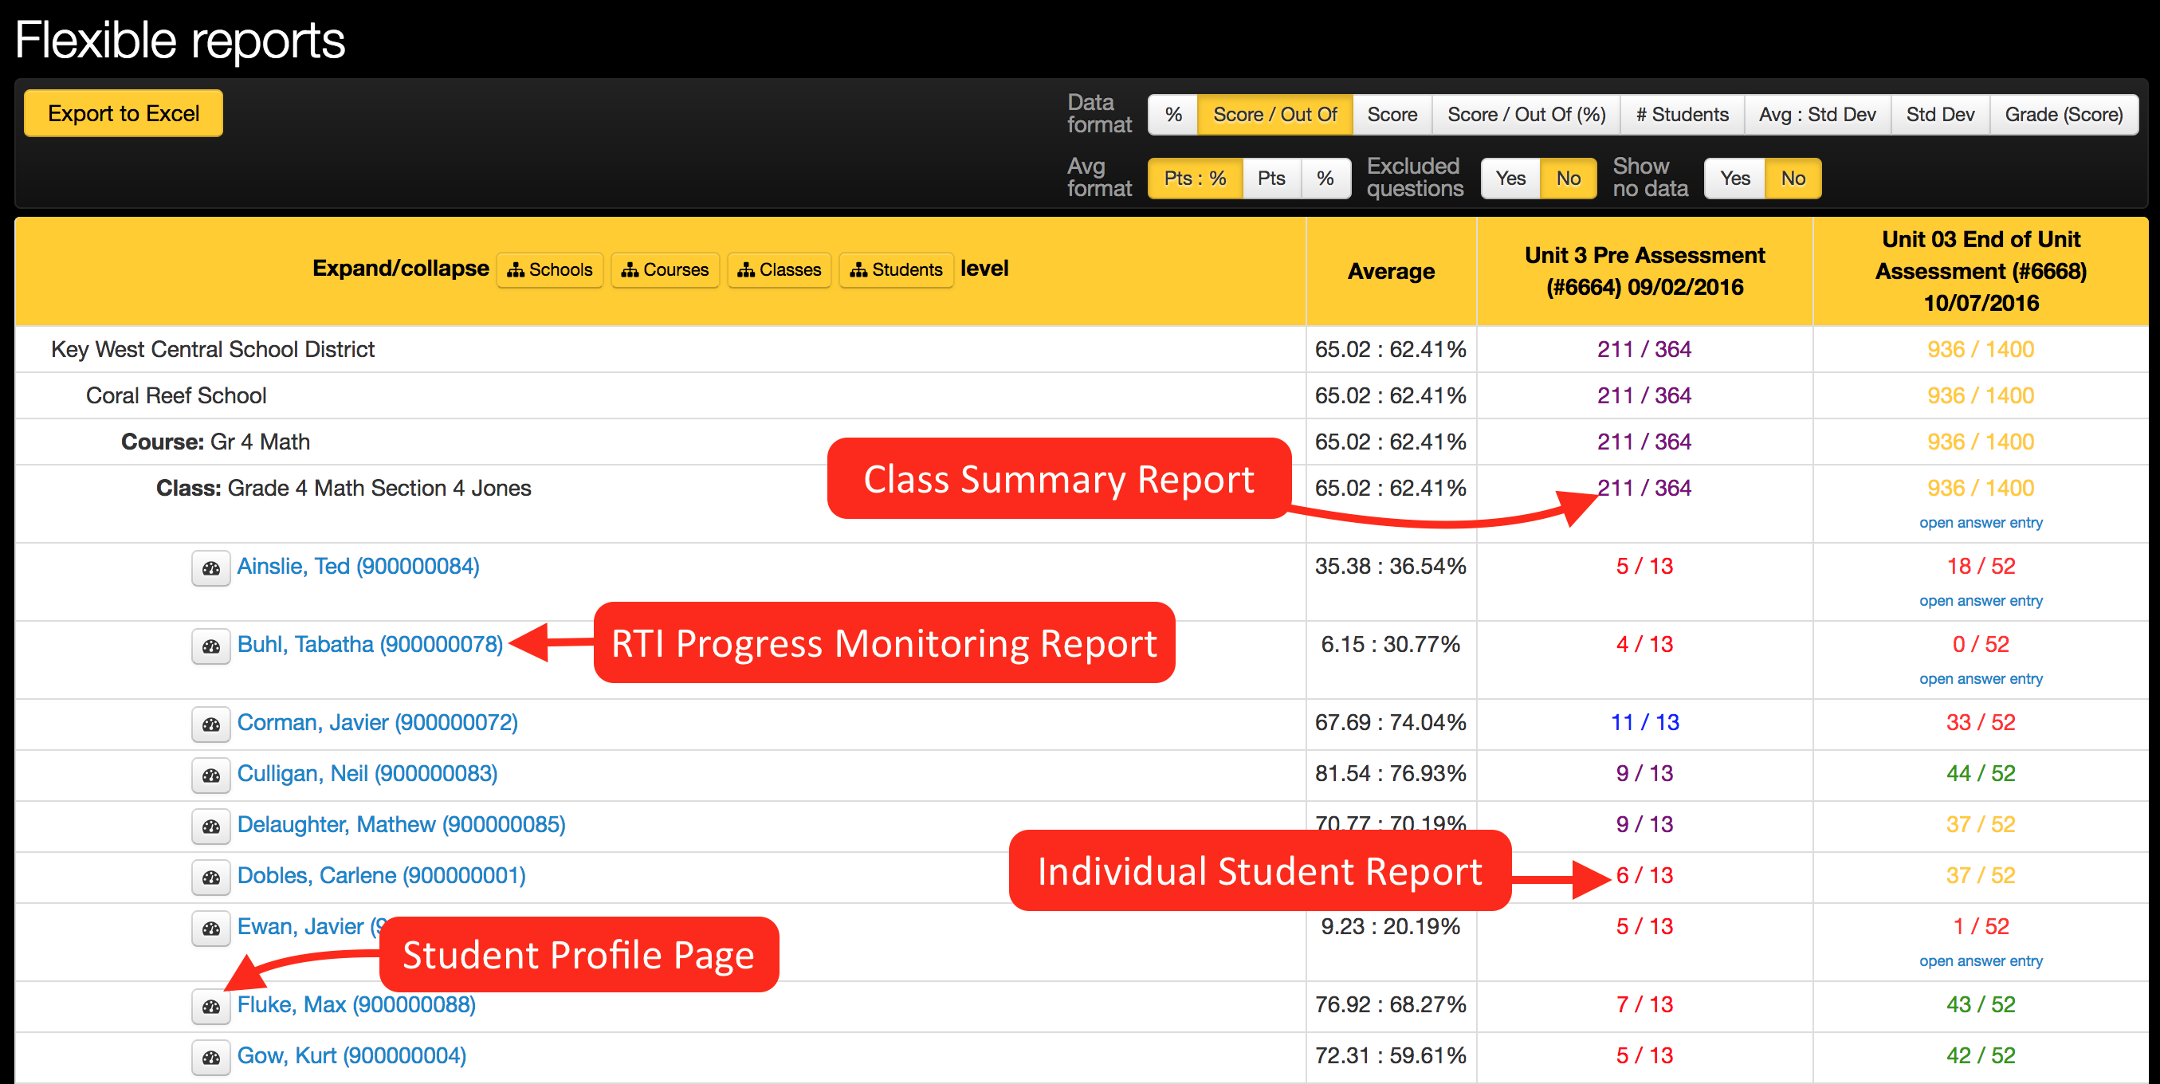The width and height of the screenshot is (2160, 1084).
Task: Expand or collapse Courses level
Action: click(665, 270)
